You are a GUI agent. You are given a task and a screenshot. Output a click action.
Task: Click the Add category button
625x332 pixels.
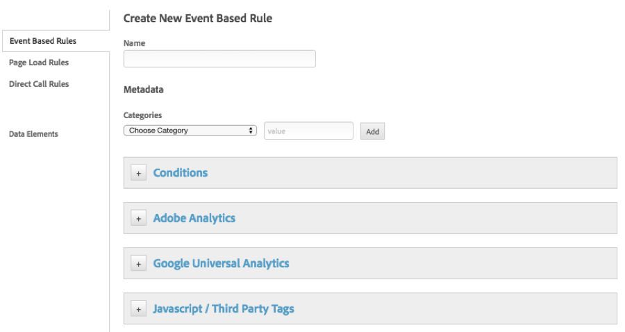tap(373, 131)
